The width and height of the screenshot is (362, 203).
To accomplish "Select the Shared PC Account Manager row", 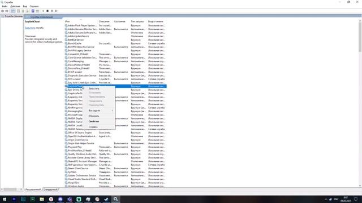I will click(115, 161).
